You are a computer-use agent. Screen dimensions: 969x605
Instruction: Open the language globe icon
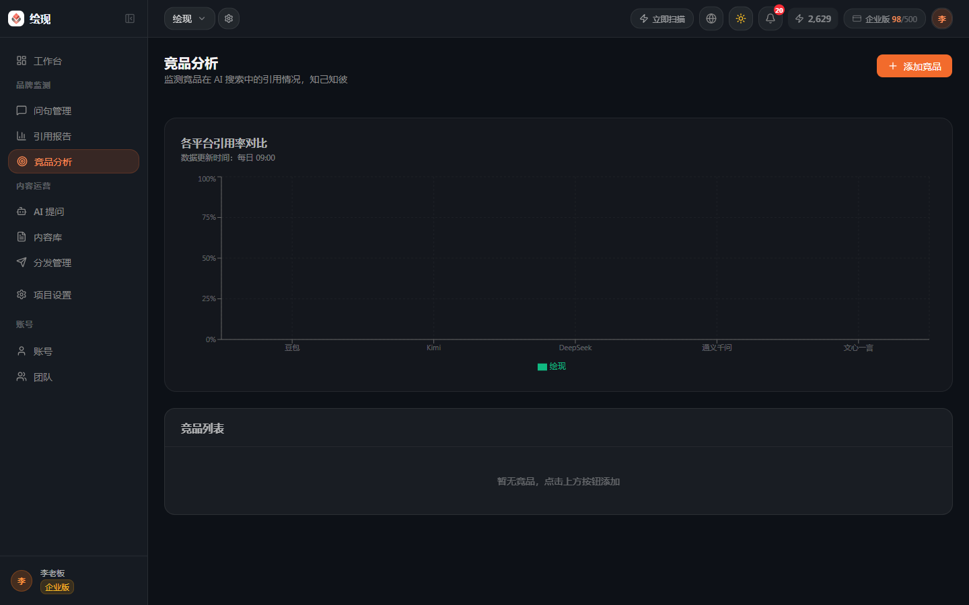(x=711, y=19)
